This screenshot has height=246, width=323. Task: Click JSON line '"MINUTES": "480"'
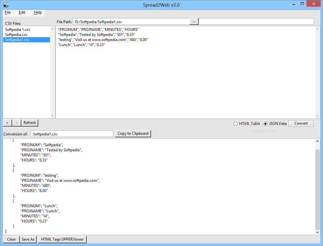pos(36,186)
